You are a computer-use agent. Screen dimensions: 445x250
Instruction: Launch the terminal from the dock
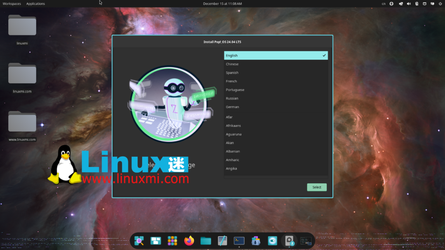[239, 241]
